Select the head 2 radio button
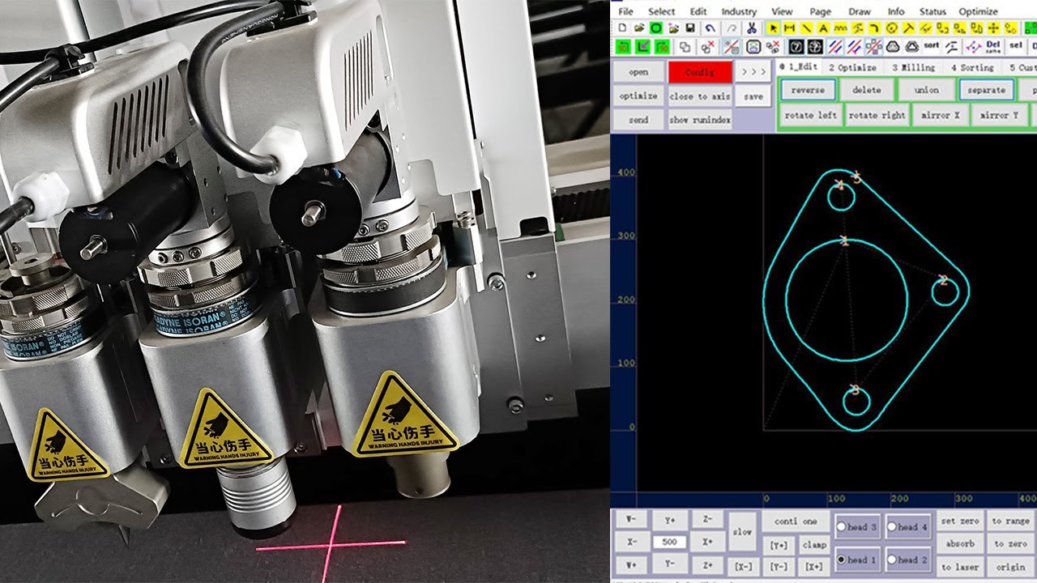 [891, 560]
